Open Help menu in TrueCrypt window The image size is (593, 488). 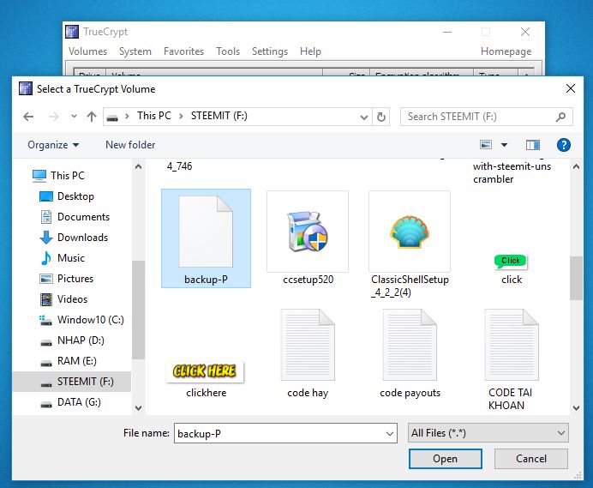click(310, 51)
